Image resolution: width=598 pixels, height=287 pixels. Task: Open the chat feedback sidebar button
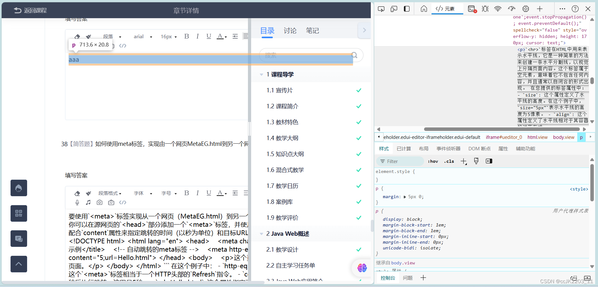(x=19, y=239)
